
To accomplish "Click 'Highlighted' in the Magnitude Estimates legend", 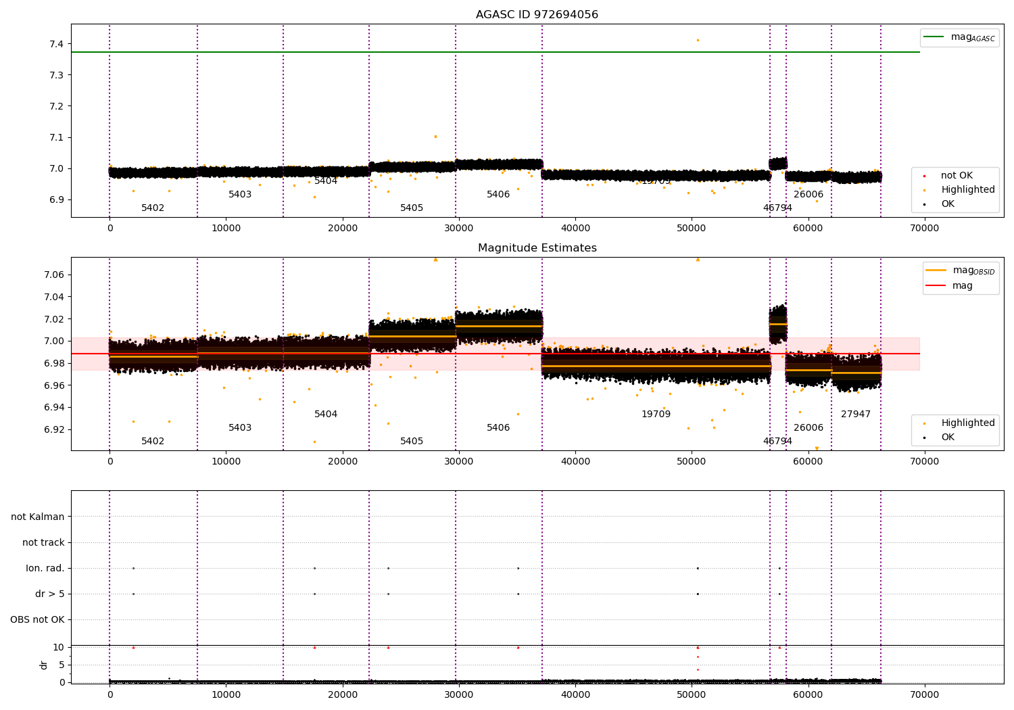I will tap(968, 423).
